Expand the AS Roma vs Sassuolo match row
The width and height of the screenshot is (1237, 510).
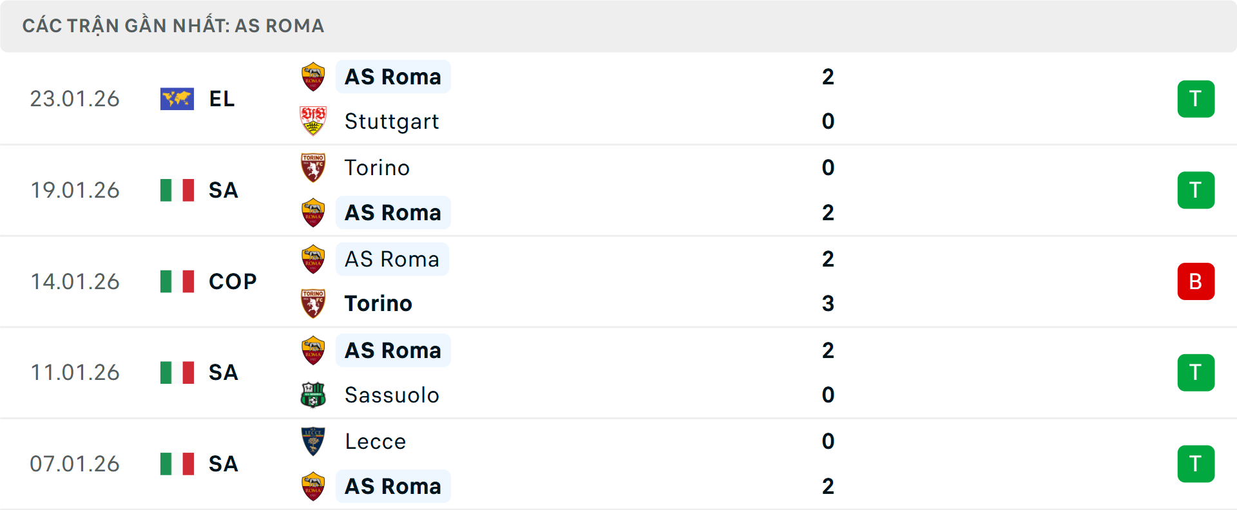(x=618, y=372)
